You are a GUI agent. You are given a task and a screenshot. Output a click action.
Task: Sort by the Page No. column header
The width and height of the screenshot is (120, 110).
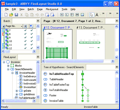(x=13, y=26)
